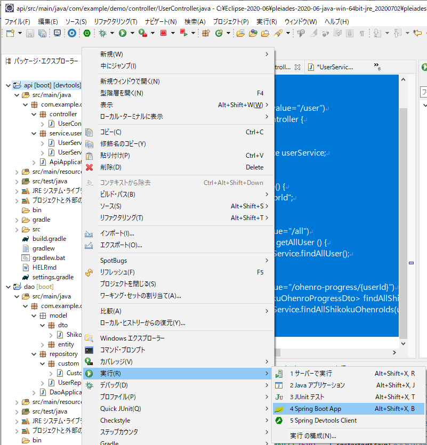The height and width of the screenshot is (445, 427).
Task: Open the ファイル(F) menu
Action: 18,22
